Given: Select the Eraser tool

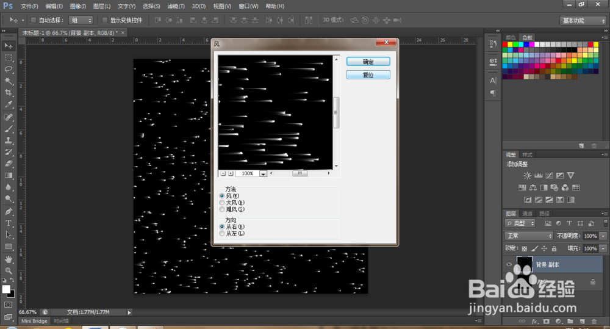Looking at the screenshot, I should (8, 164).
